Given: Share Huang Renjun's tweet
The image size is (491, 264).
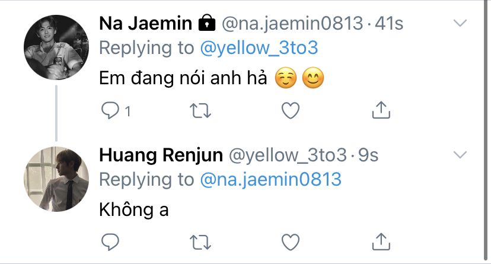Looking at the screenshot, I should pyautogui.click(x=380, y=242).
